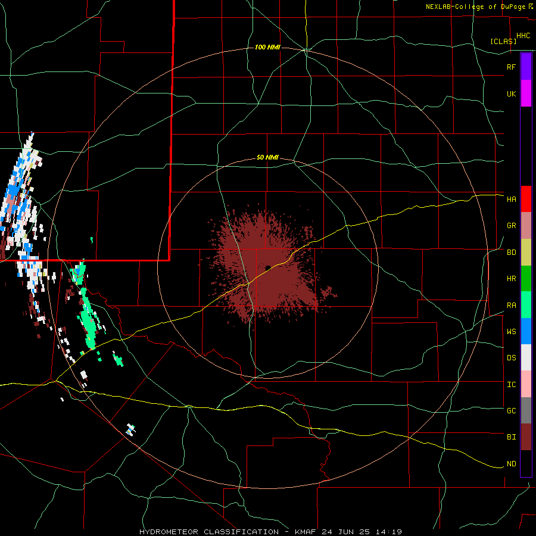Click the IC legend label
This screenshot has width=536, height=536.
[x=511, y=385]
